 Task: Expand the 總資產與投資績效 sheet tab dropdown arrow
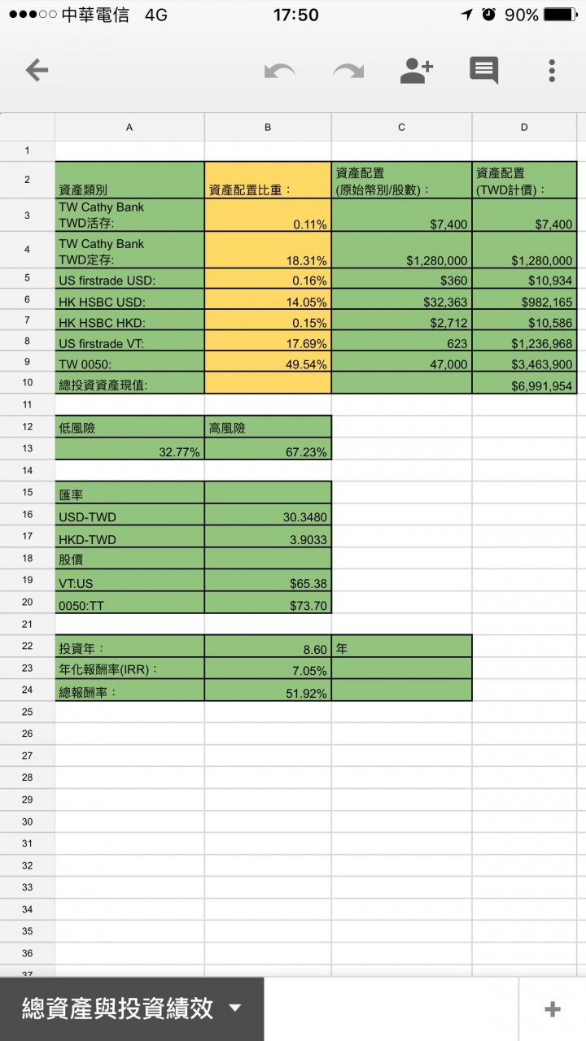point(235,1009)
